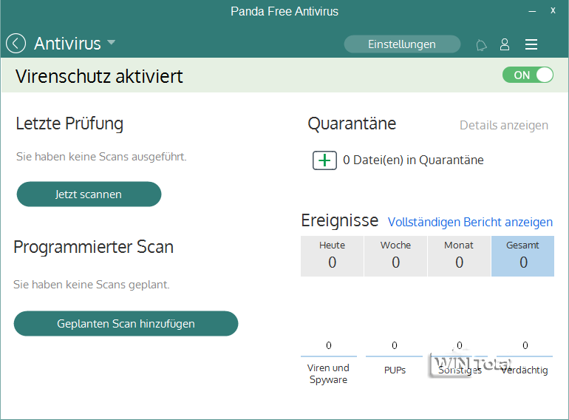Open the notifications megaphone icon
The height and width of the screenshot is (420, 569).
click(x=481, y=45)
